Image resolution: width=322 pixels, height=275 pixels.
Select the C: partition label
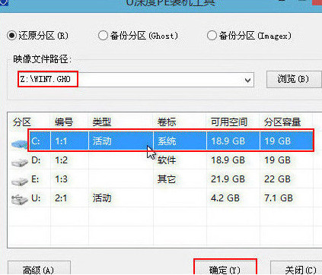pyautogui.click(x=36, y=141)
